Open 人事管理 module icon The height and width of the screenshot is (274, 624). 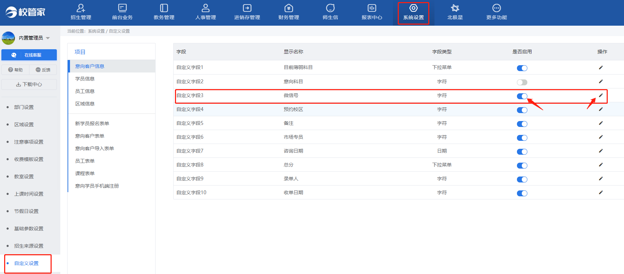[205, 8]
